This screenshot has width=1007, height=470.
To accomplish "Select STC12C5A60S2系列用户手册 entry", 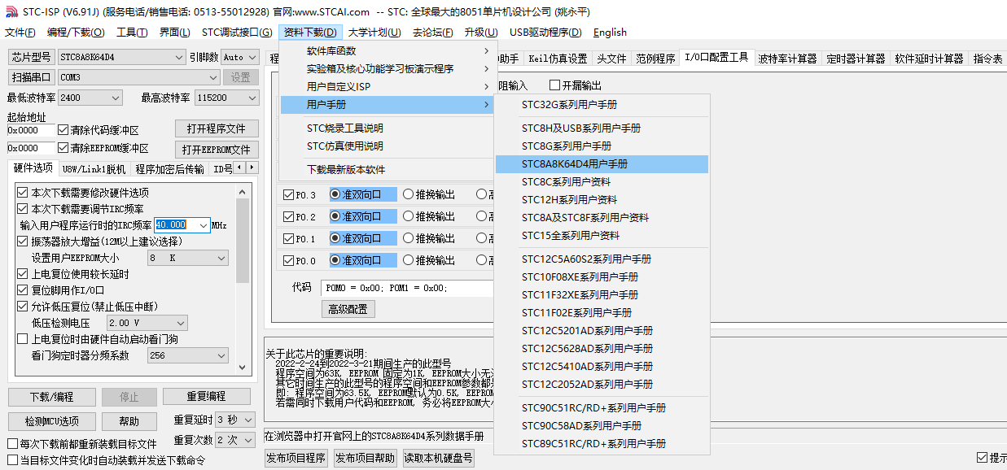I will tap(602, 259).
